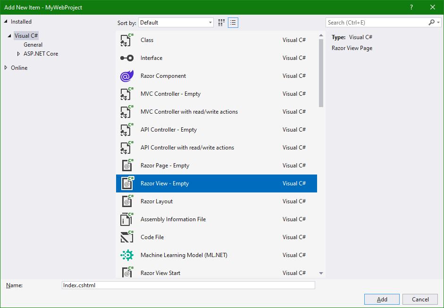Select API Controller - Empty text
Screen dimensions: 444x308
pos(168,130)
